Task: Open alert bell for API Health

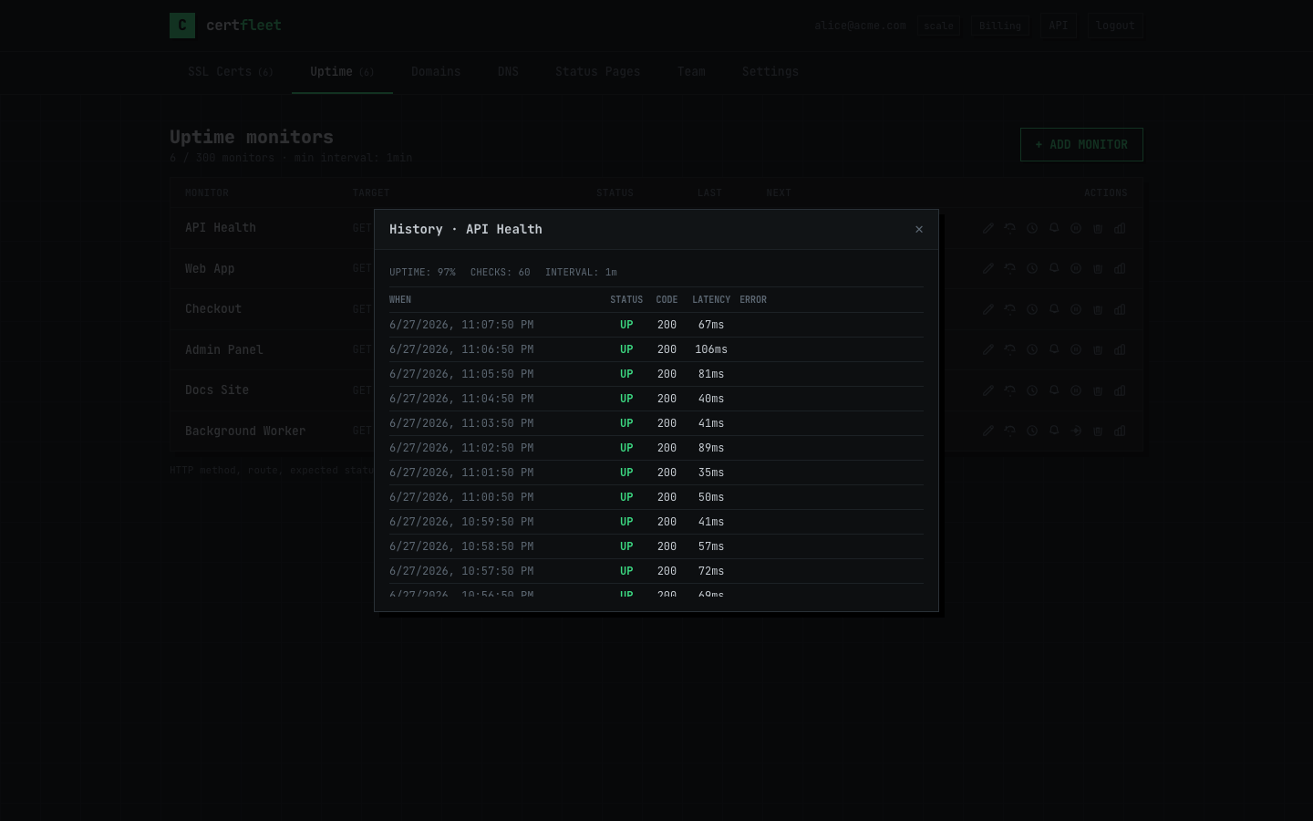Action: point(1054,228)
